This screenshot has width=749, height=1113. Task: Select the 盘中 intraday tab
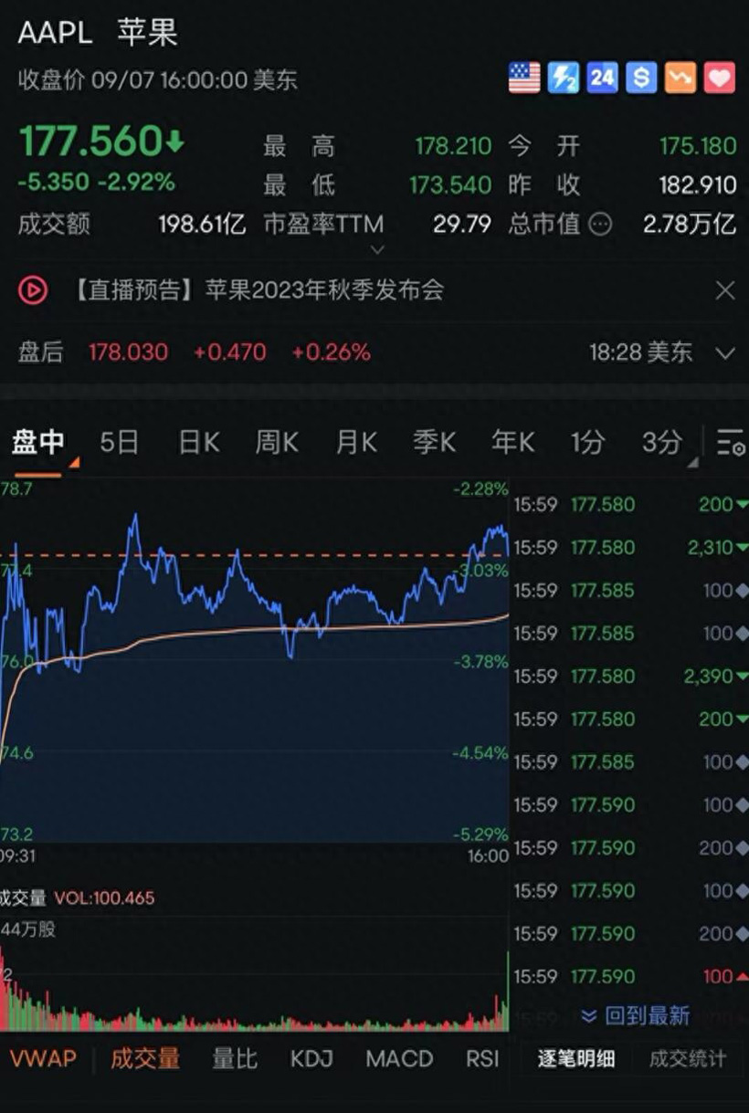tap(38, 443)
